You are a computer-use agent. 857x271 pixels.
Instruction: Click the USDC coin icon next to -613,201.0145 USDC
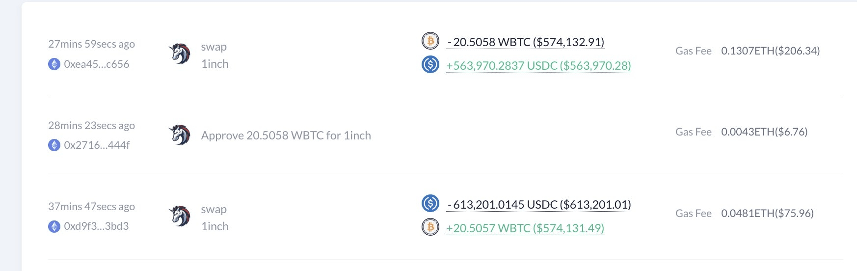point(430,203)
